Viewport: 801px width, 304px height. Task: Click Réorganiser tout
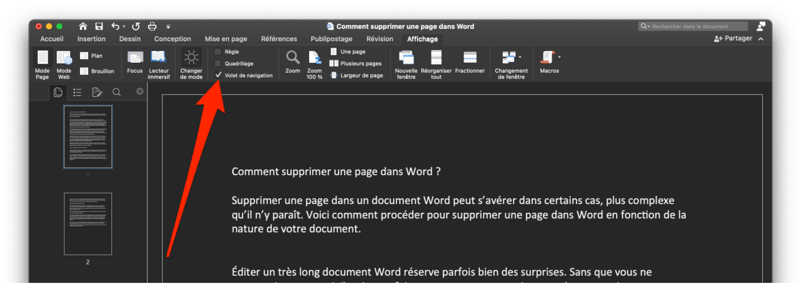pyautogui.click(x=436, y=65)
